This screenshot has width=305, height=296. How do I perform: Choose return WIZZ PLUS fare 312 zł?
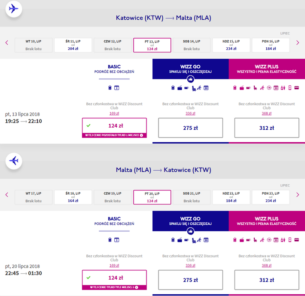tap(267, 280)
